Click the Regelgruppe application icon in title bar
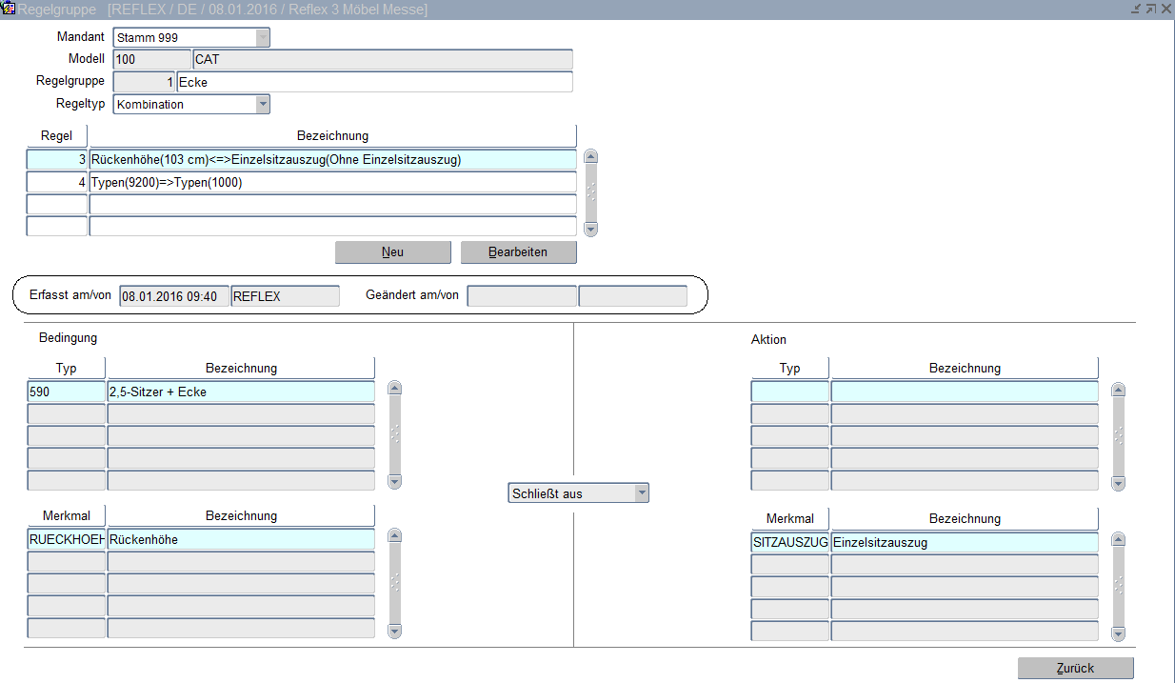Viewport: 1175px width, 683px height. click(x=9, y=9)
